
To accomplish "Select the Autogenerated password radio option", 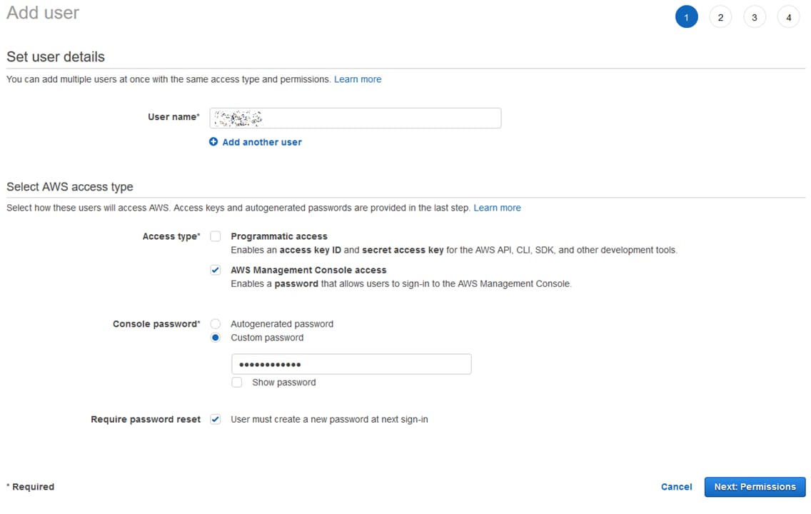I will click(216, 324).
